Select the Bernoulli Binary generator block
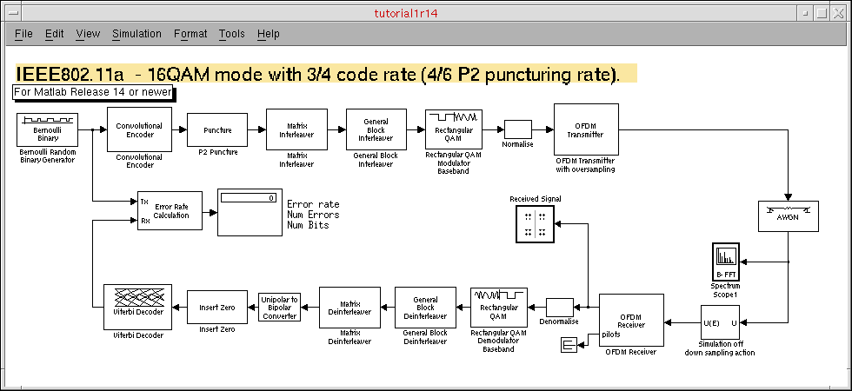852x391 pixels. (48, 129)
